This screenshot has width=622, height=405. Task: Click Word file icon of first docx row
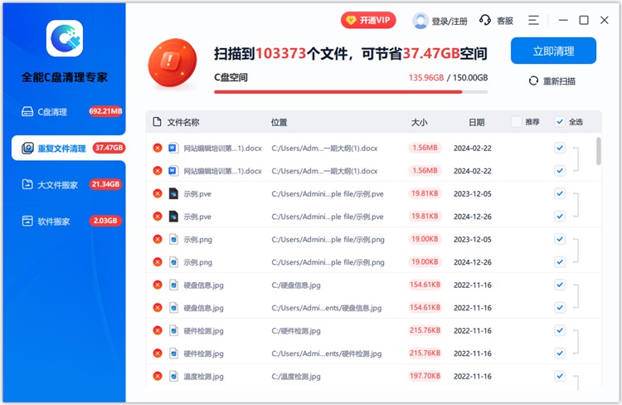click(173, 148)
